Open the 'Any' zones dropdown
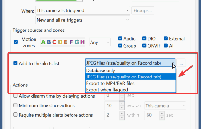Screen dimensions: 201x129 tap(99, 42)
